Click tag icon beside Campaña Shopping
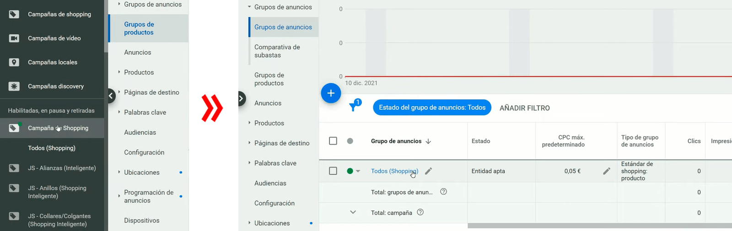The width and height of the screenshot is (732, 231). [14, 128]
